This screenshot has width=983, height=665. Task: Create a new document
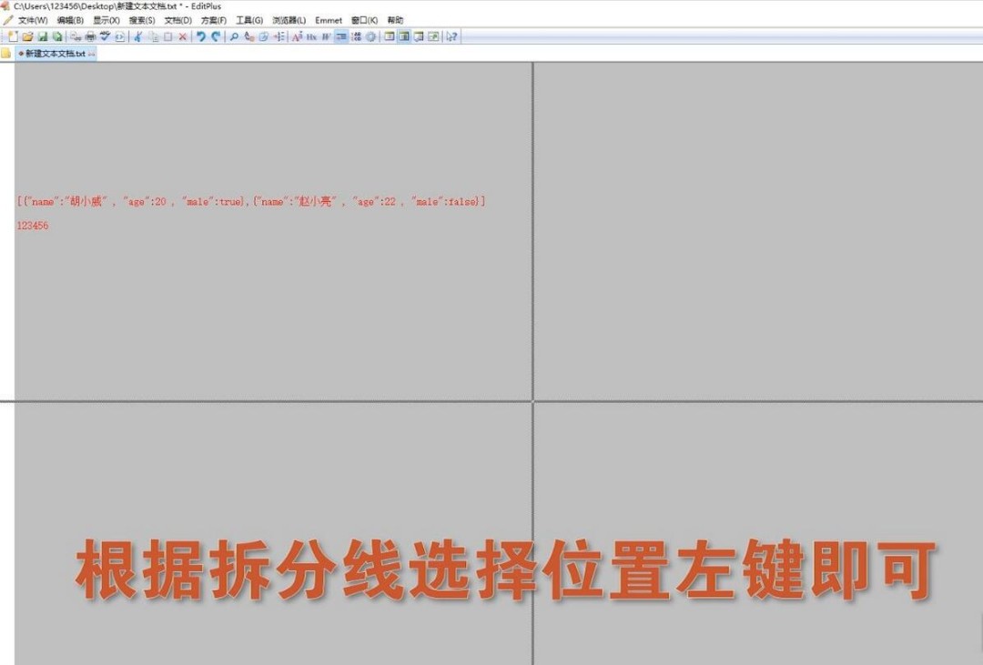pos(13,36)
